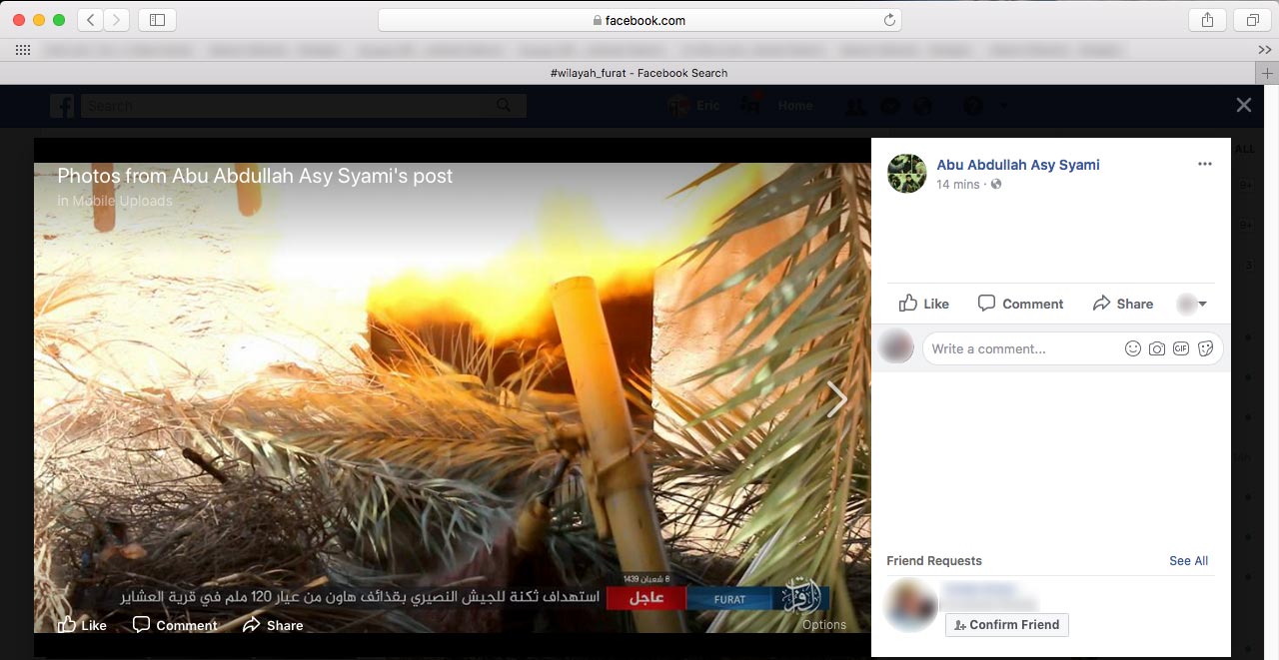Go to the next photo with the arrow

(836, 399)
